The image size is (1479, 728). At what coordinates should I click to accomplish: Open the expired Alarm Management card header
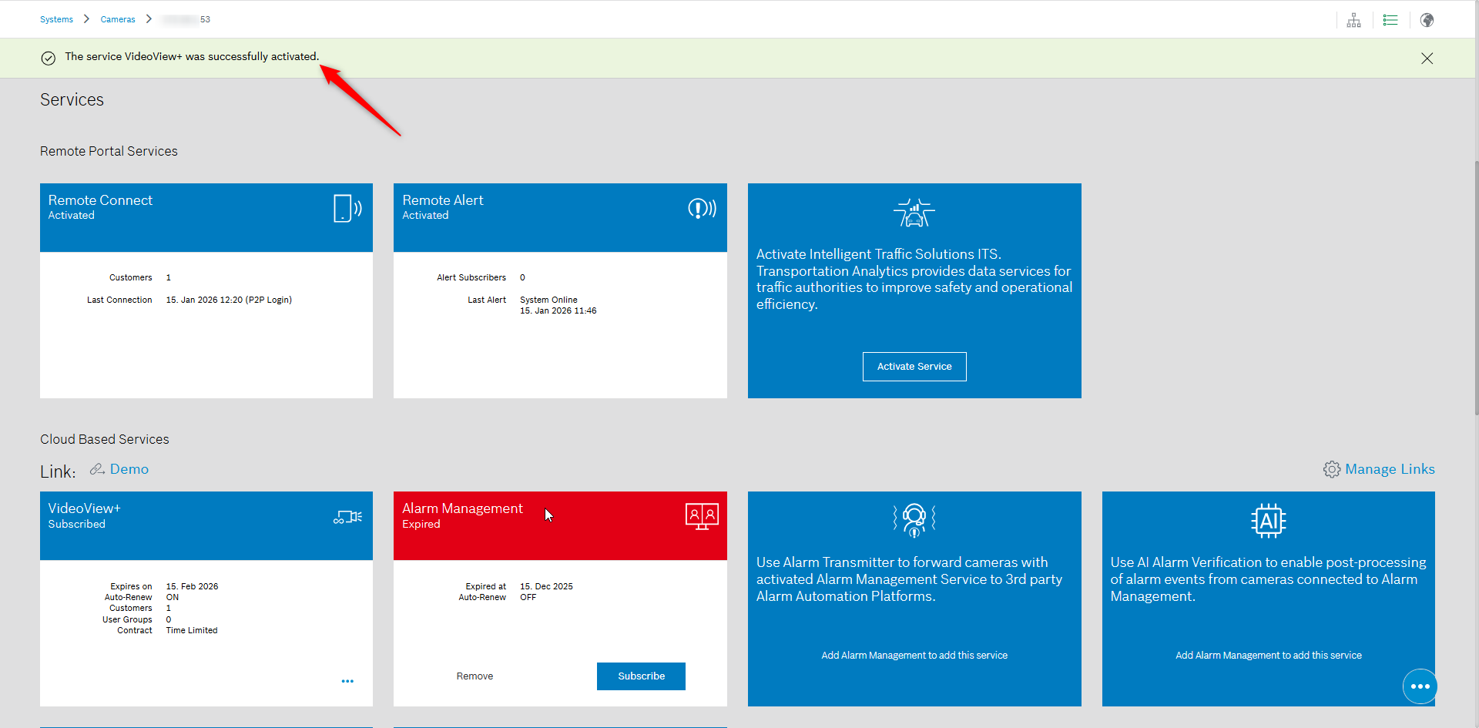tap(560, 525)
